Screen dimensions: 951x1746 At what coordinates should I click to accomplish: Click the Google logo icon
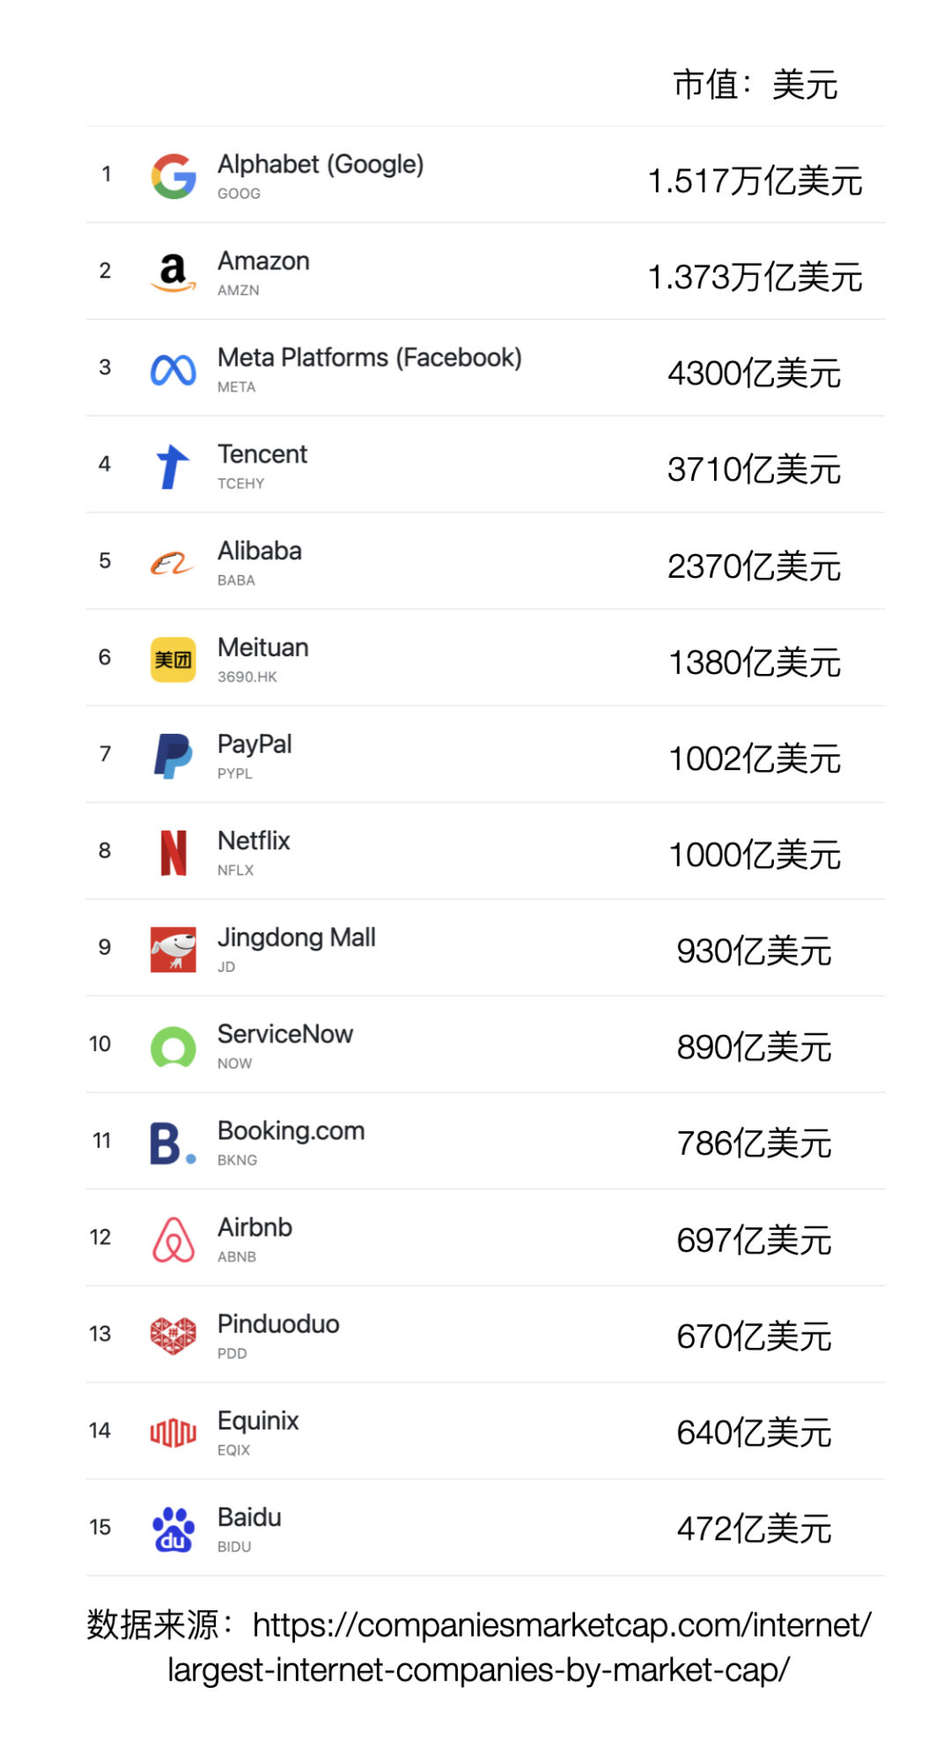point(173,176)
